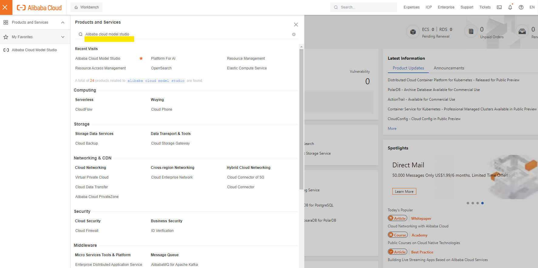Image resolution: width=538 pixels, height=268 pixels.
Task: Open Resource Access Management
Action: coord(100,68)
